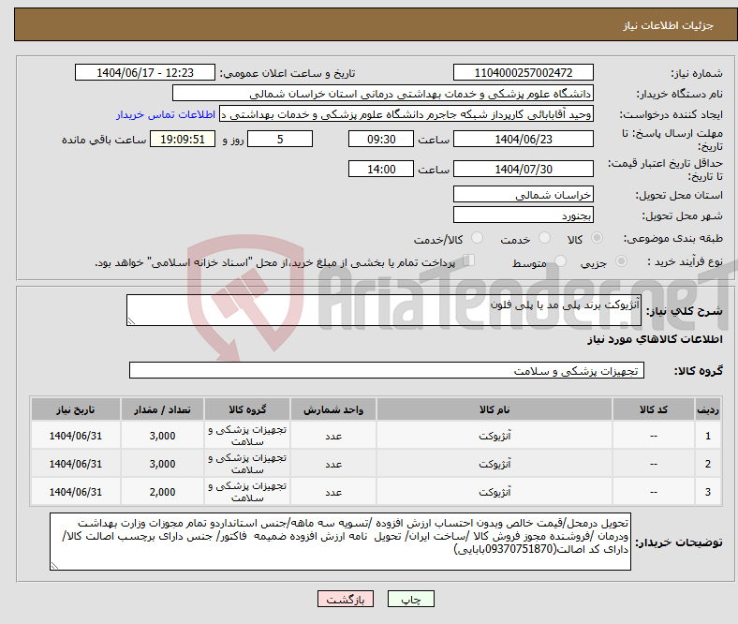The height and width of the screenshot is (624, 738).
Task: Toggle the Islamic treasury payment checkbox
Action: [x=469, y=260]
